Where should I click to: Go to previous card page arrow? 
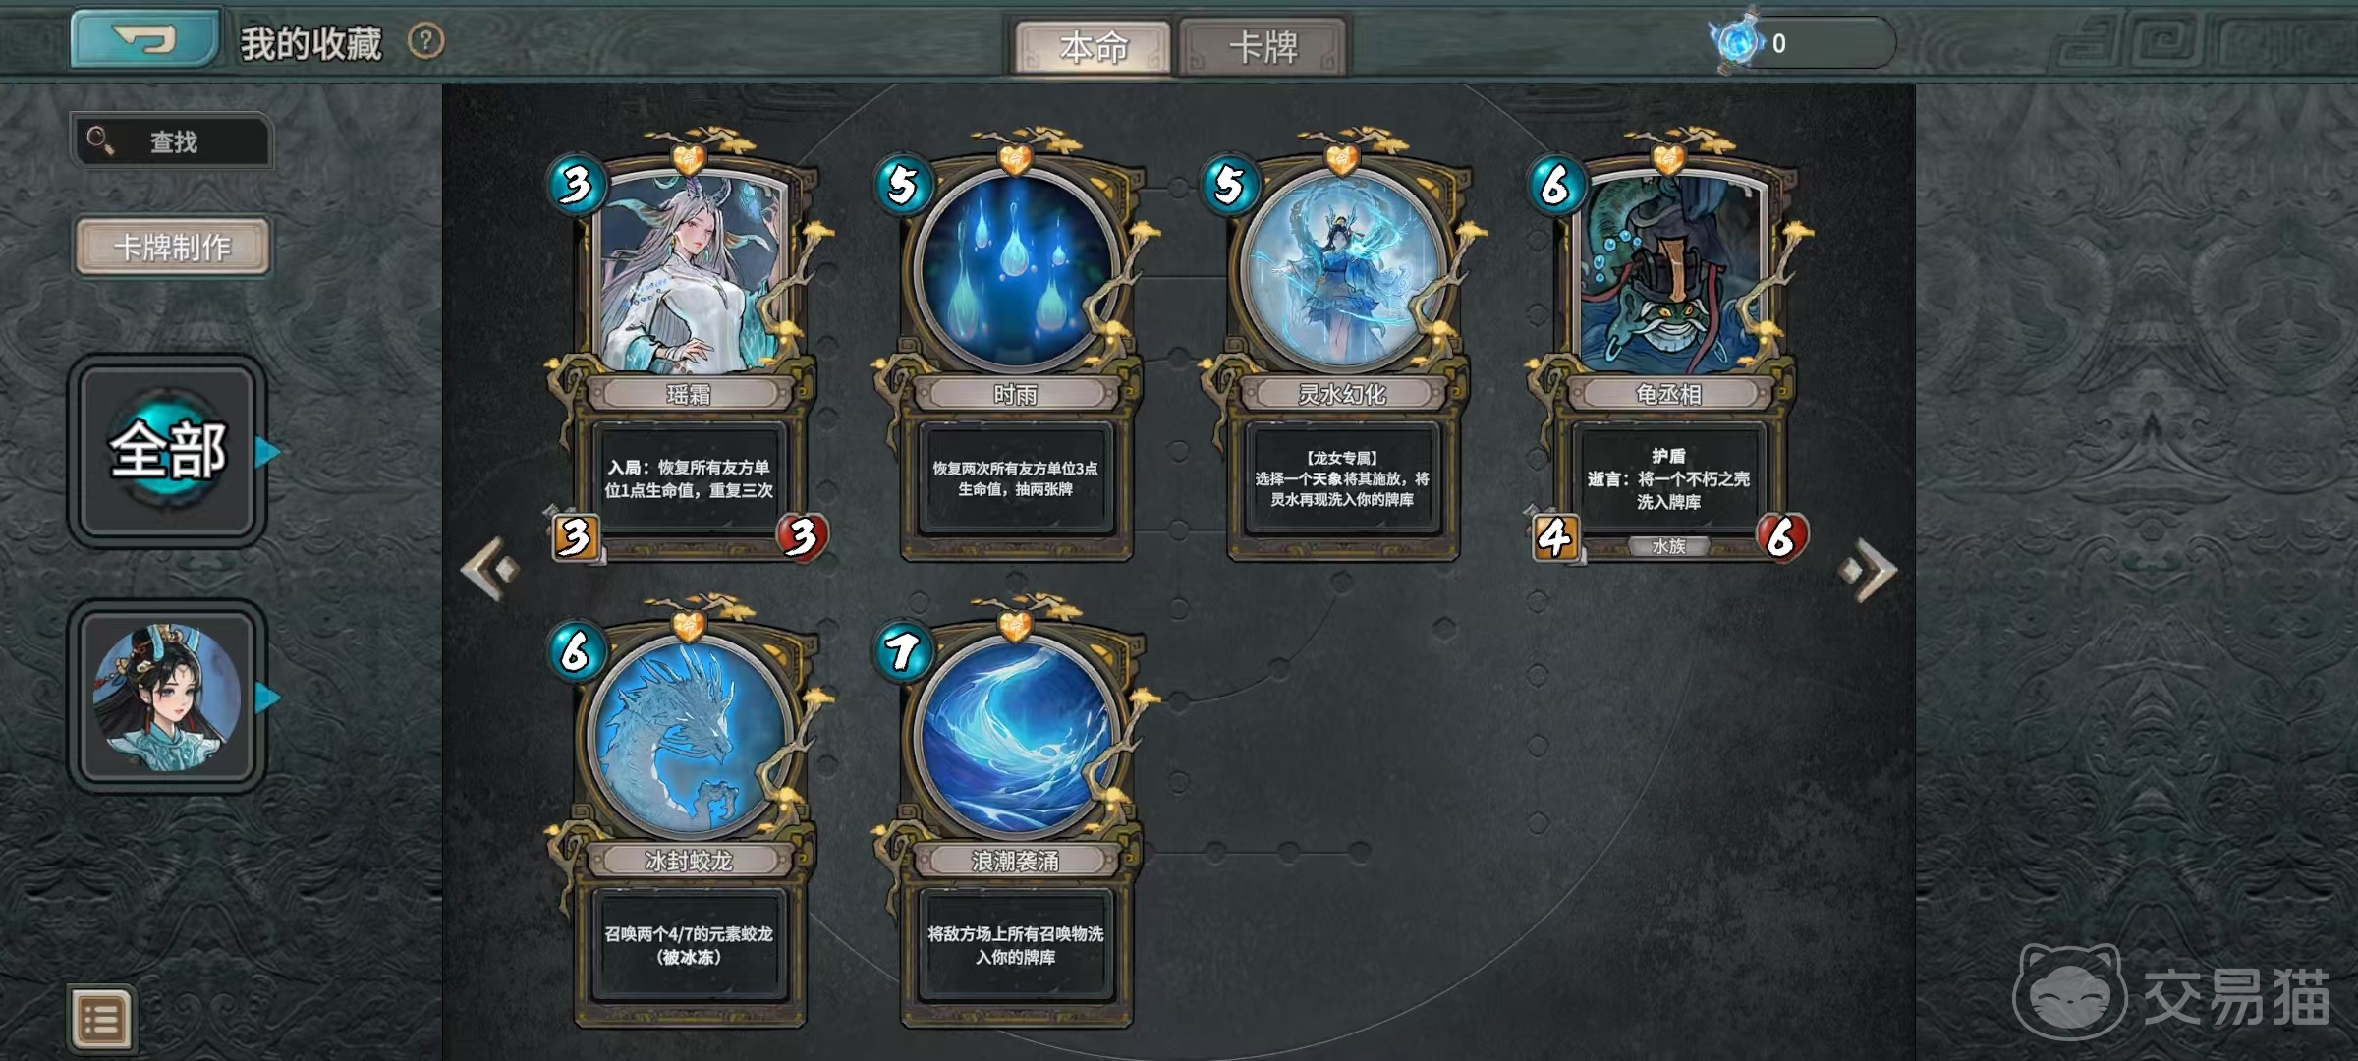pos(490,568)
